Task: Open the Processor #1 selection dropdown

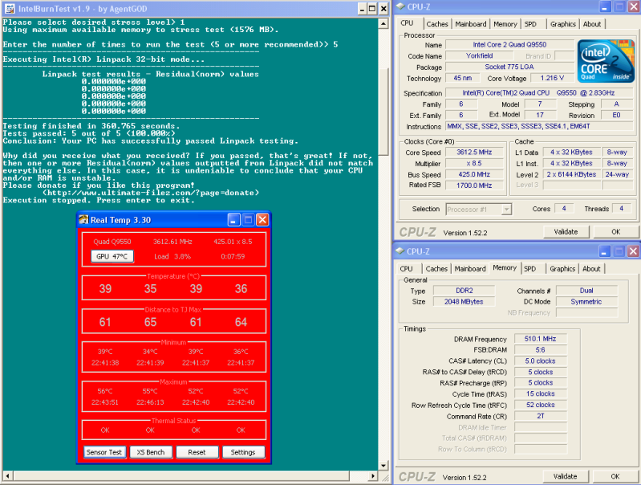Action: (506, 210)
